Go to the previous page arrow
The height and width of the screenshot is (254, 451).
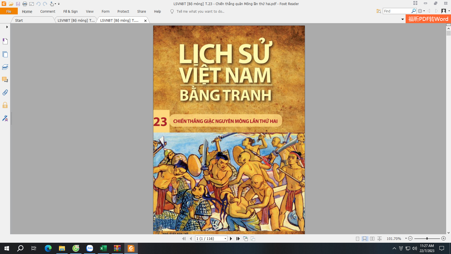point(191,238)
